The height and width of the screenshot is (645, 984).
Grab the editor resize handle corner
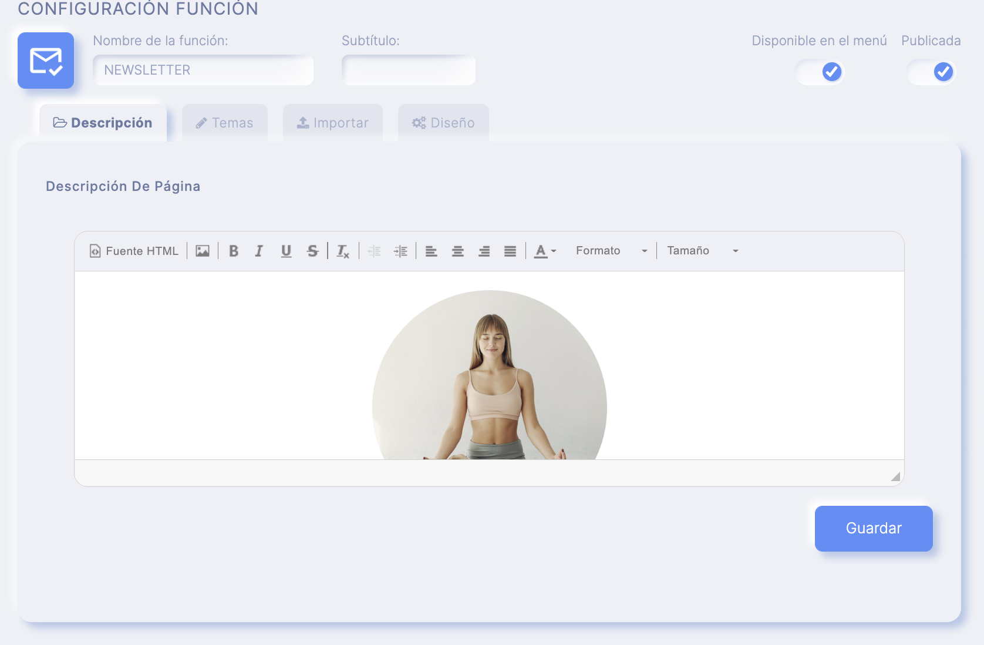point(895,476)
